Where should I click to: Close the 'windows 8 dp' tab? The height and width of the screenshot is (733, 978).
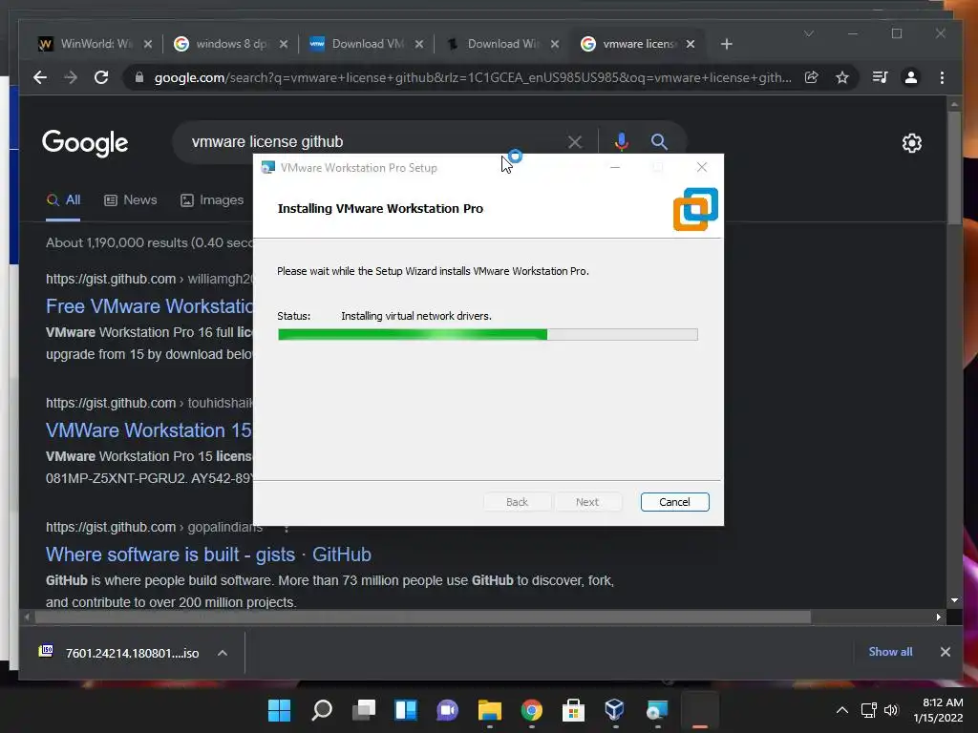pyautogui.click(x=283, y=44)
